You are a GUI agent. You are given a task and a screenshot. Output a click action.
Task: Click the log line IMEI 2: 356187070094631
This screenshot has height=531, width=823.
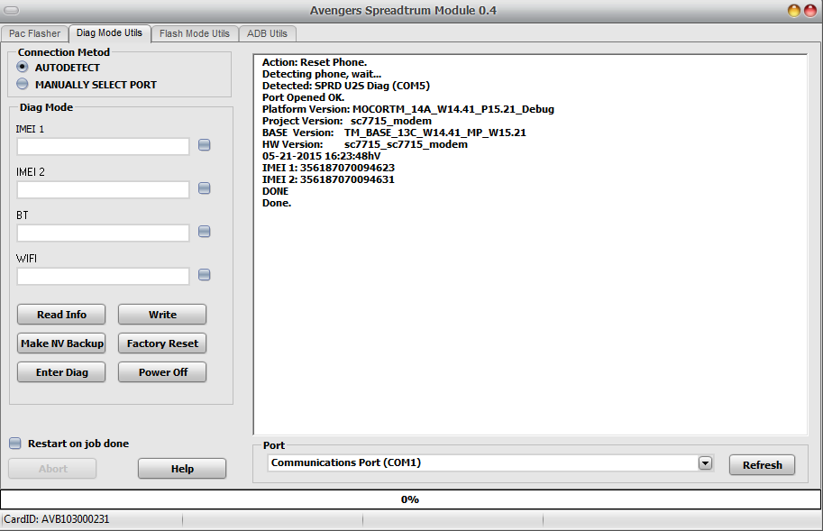[x=329, y=179]
